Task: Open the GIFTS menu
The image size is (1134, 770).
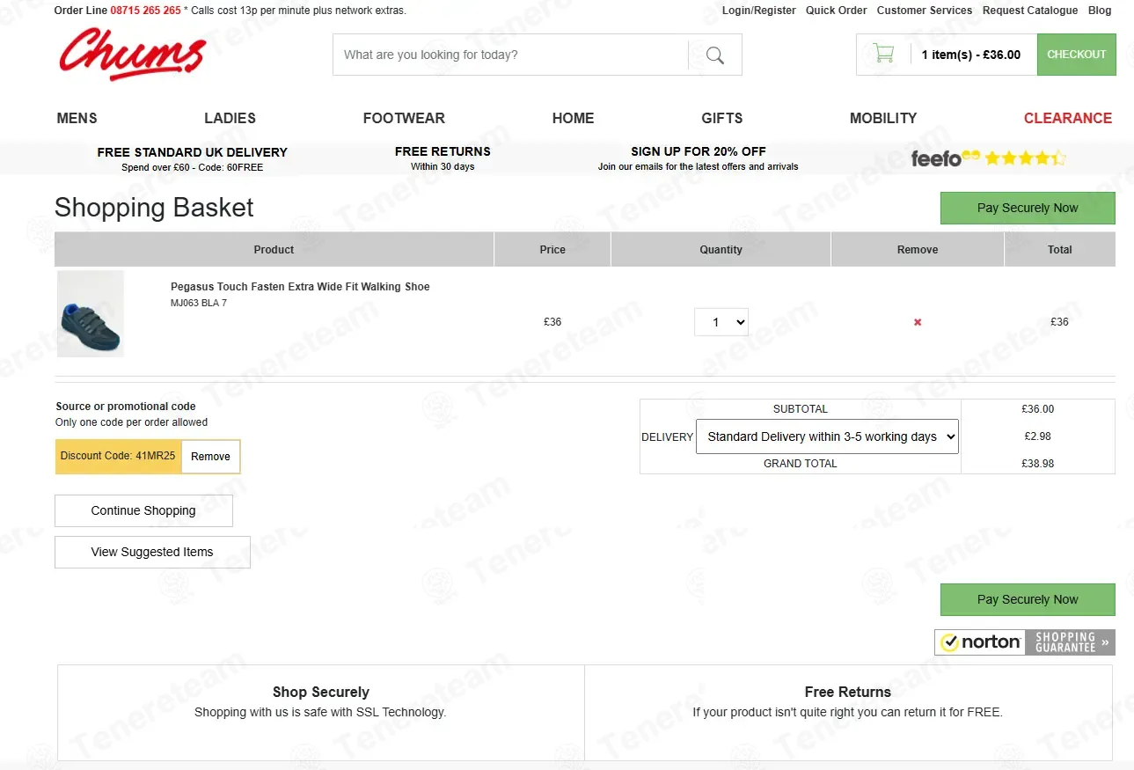Action: [722, 118]
